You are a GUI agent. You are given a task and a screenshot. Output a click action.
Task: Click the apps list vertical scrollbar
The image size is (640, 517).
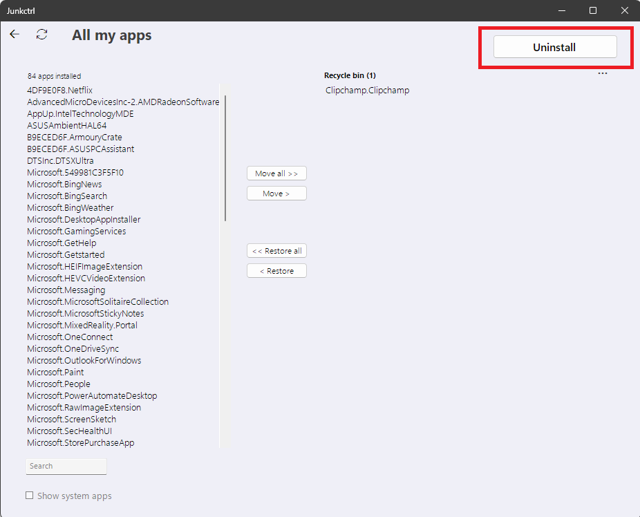click(225, 159)
